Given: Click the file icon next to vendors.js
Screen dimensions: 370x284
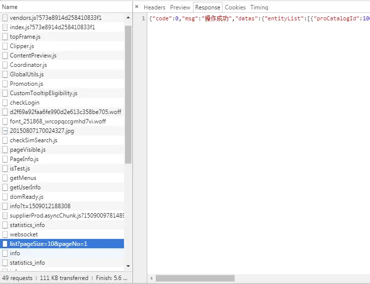Looking at the screenshot, I should click(x=5, y=18).
